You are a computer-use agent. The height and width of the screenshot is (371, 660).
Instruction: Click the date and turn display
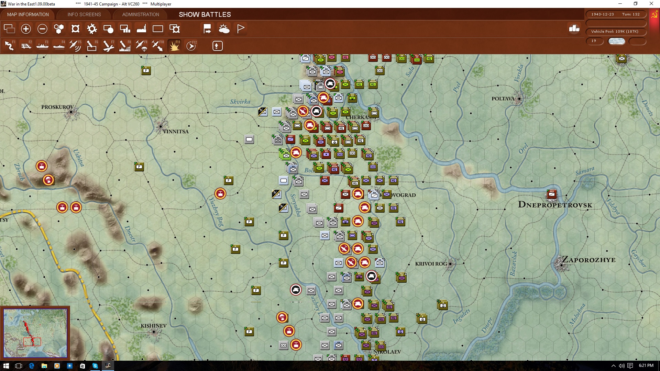pos(615,14)
